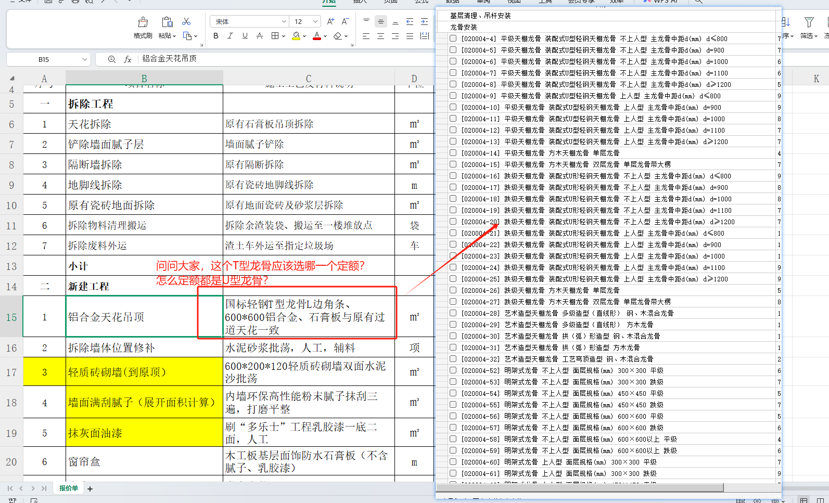Toggle underline formatting
The width and height of the screenshot is (829, 503).
click(245, 36)
